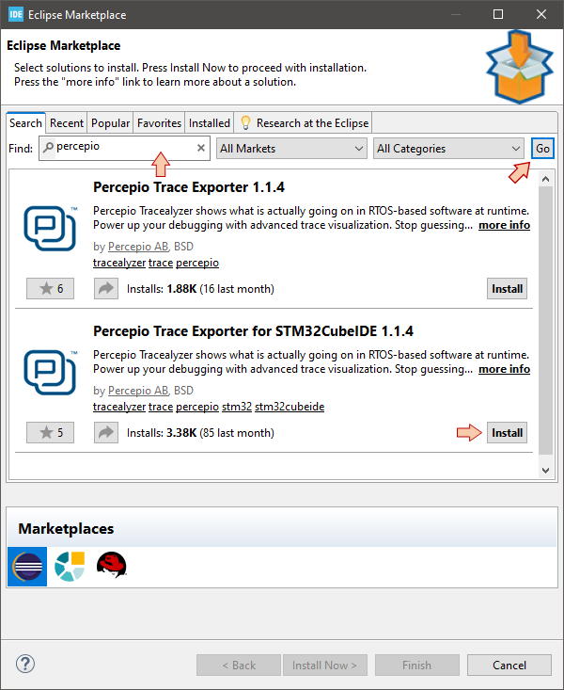Image resolution: width=564 pixels, height=690 pixels.
Task: Share the Percepio Trace Exporter 1.1.4 listing
Action: (106, 289)
